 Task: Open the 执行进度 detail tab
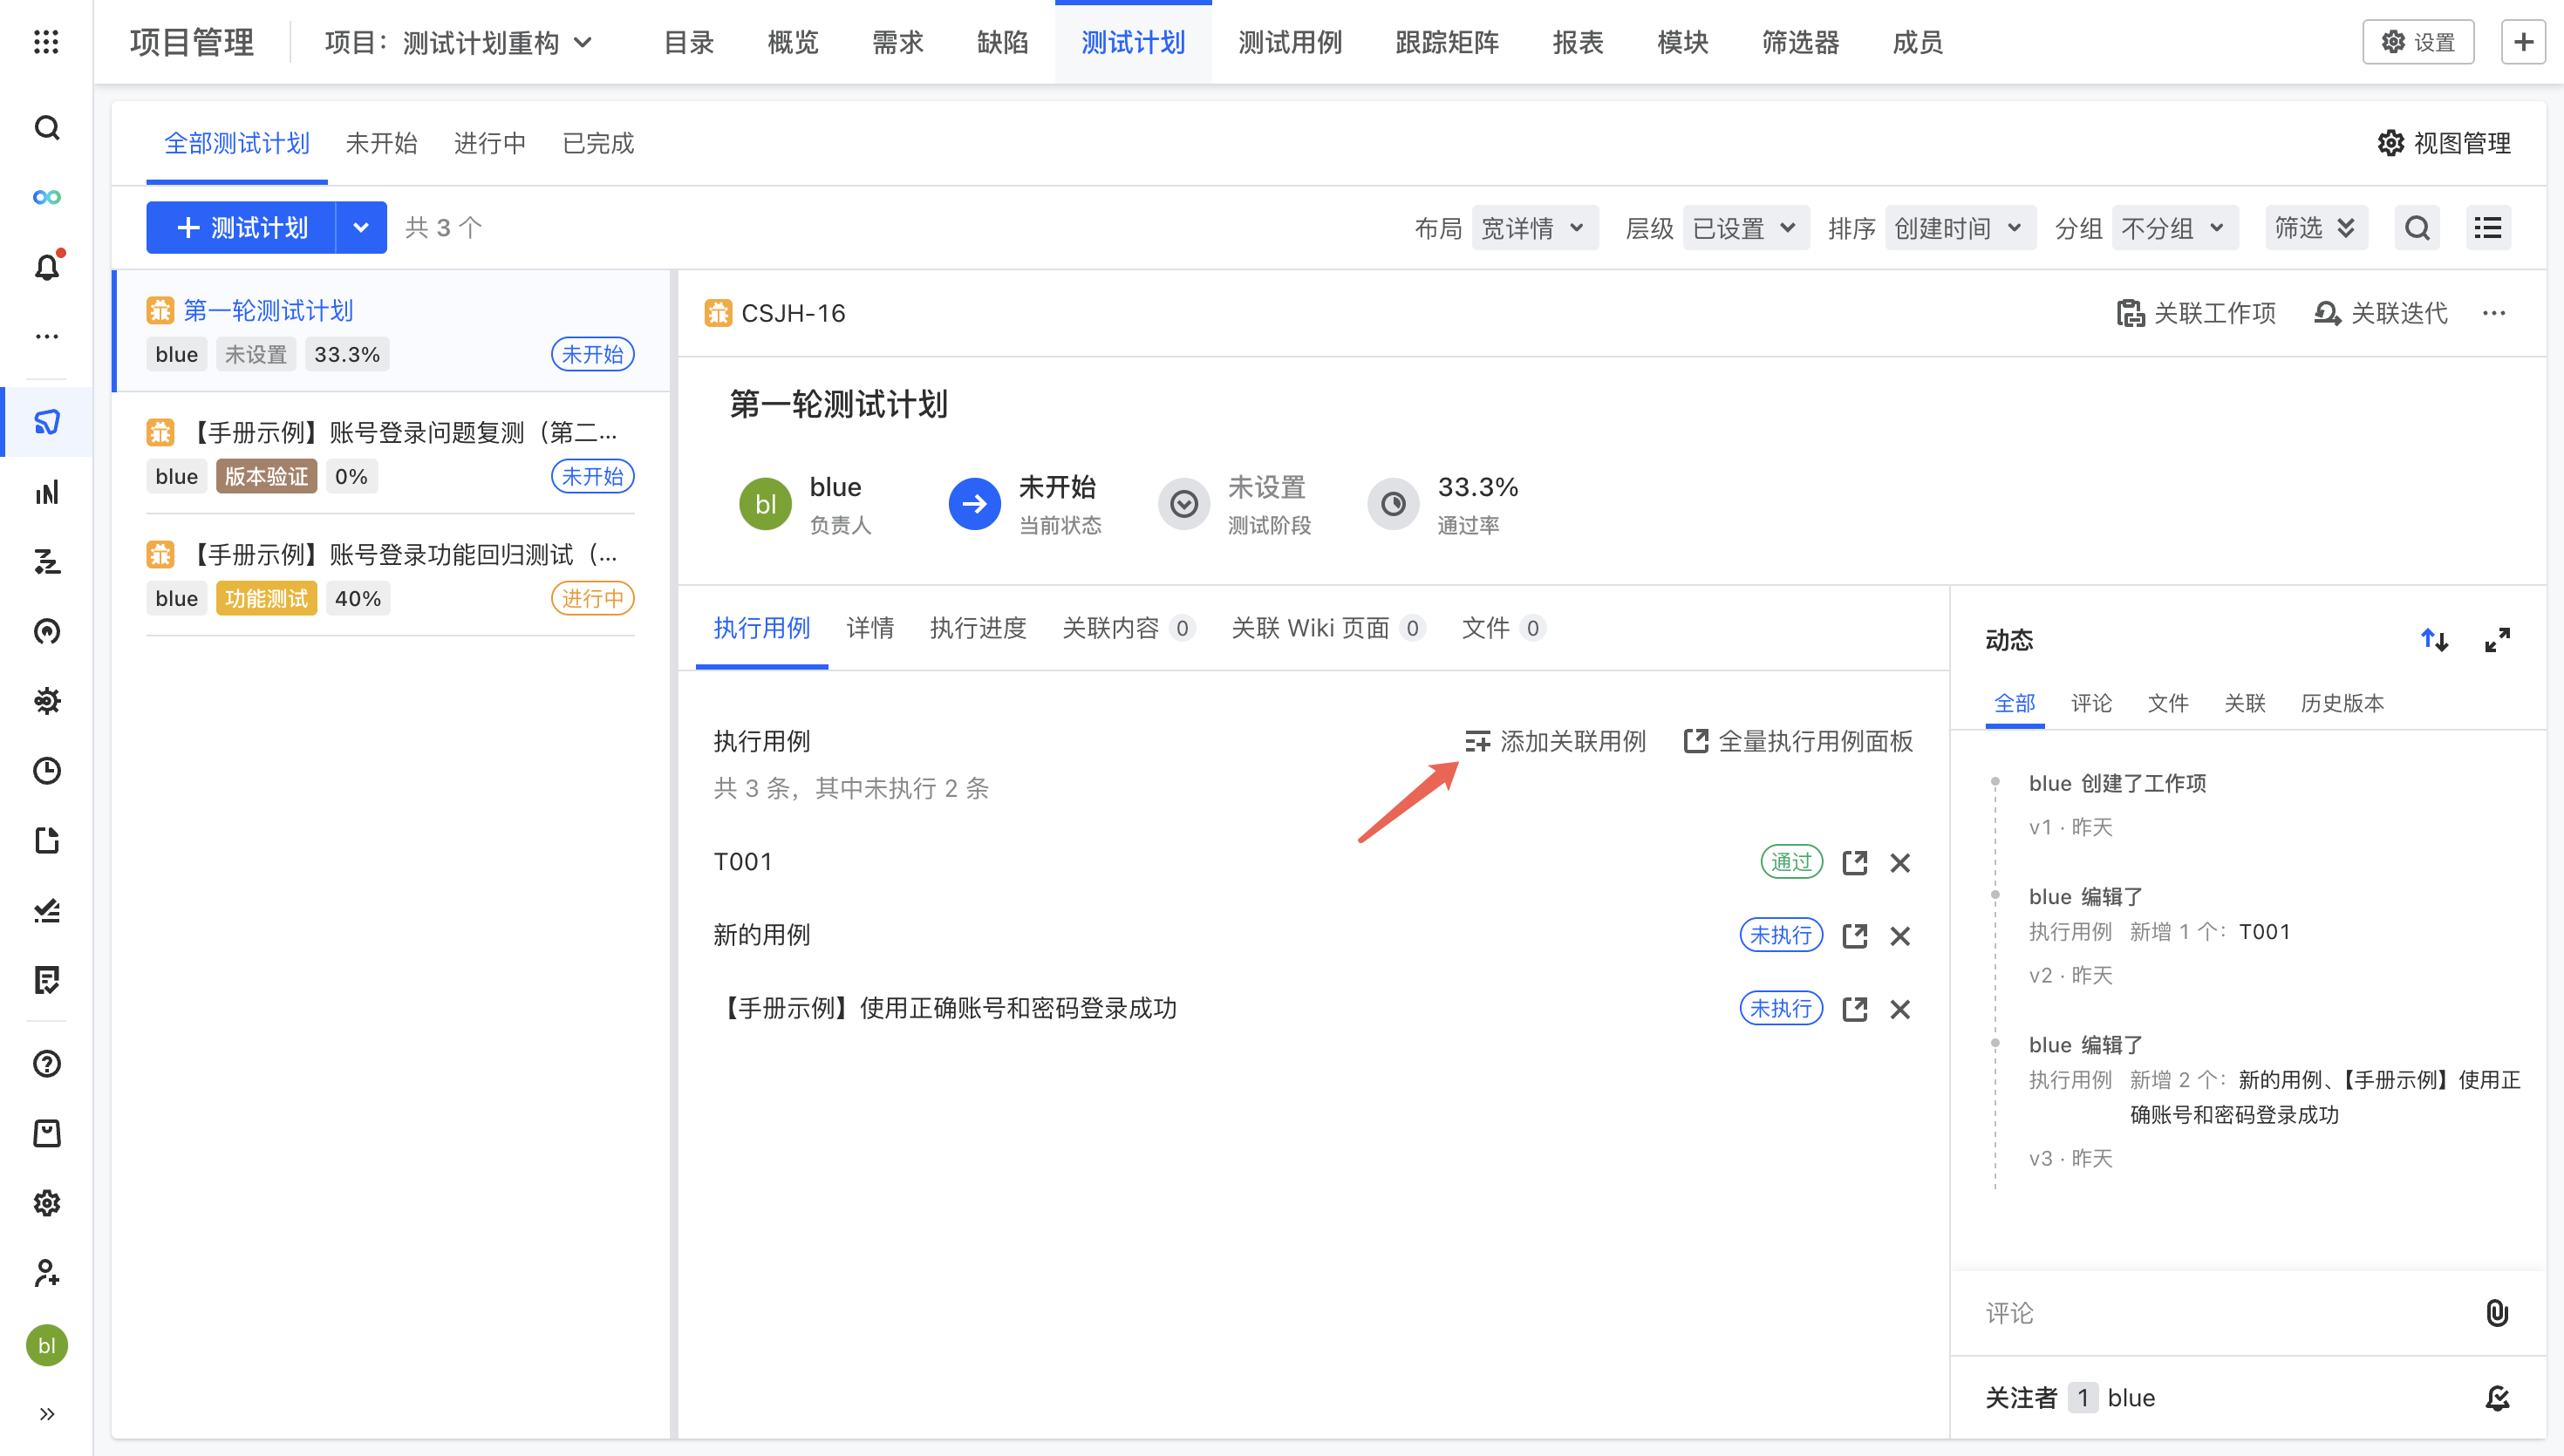(x=978, y=628)
